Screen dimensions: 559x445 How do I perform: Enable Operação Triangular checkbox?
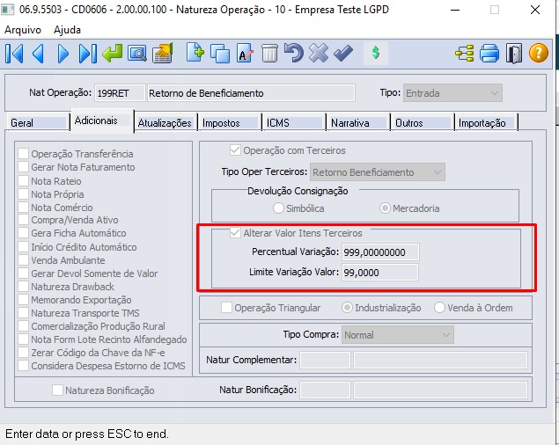click(x=226, y=308)
